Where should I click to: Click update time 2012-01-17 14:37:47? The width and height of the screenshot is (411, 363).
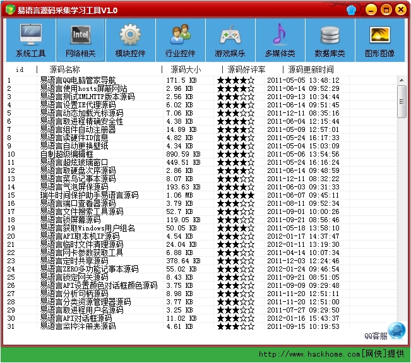[303, 236]
